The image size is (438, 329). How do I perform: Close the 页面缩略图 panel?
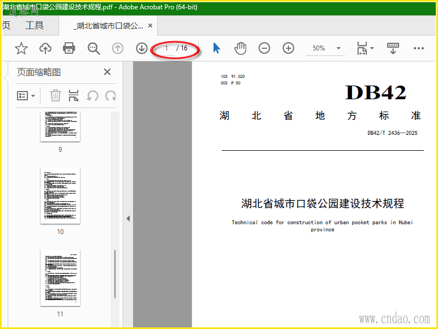(107, 72)
